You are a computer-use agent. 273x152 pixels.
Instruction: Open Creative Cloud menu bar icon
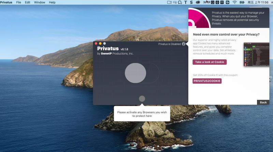coord(198,2)
